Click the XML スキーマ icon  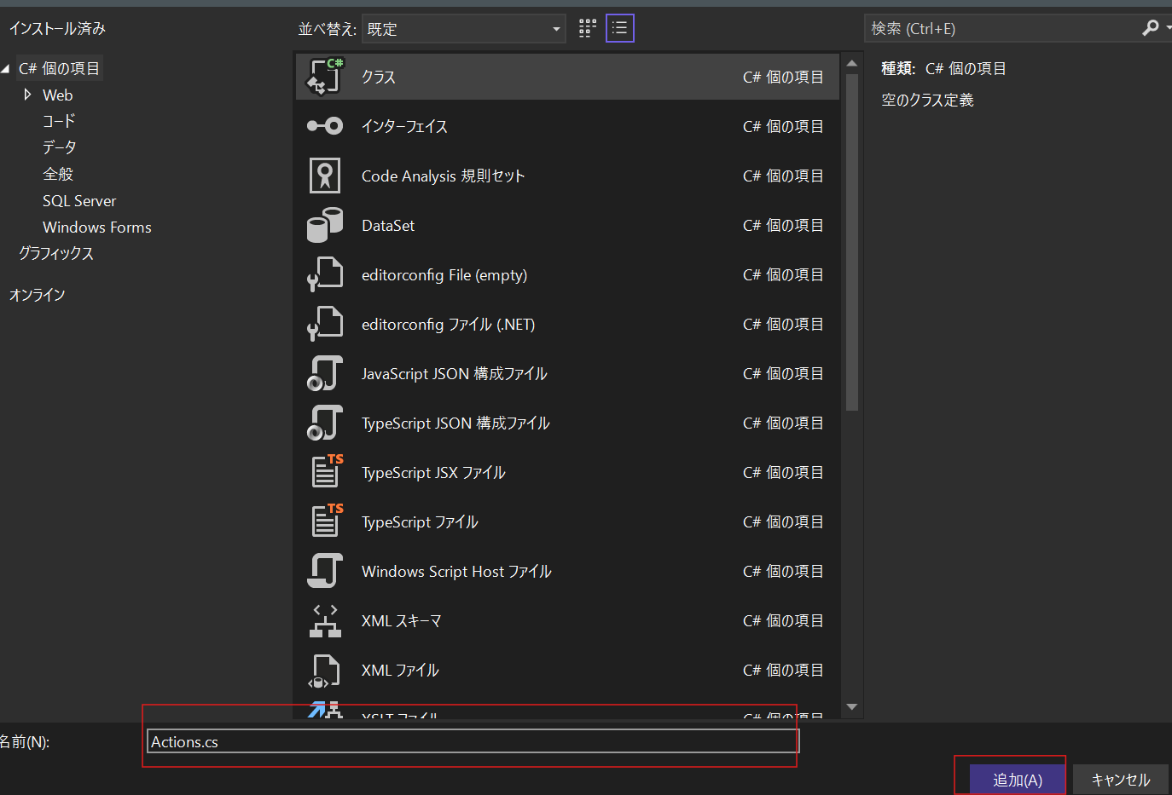(324, 621)
